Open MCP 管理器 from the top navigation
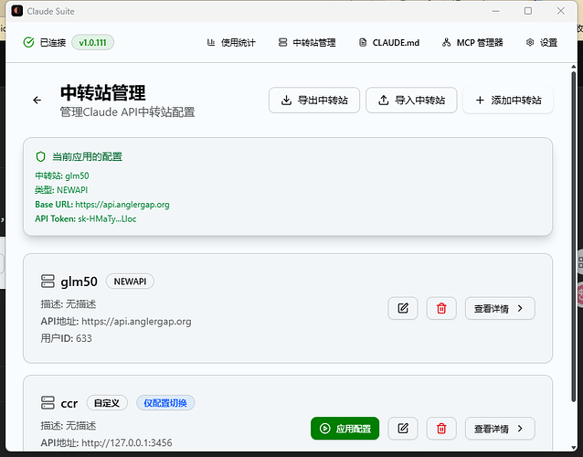This screenshot has height=457, width=583. 472,43
